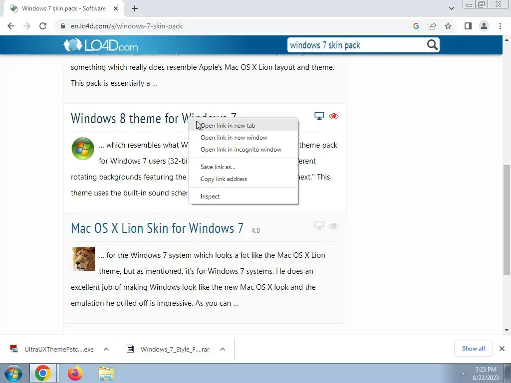Click the faded eye icon beside Mac OS X Lion Skin
This screenshot has width=511, height=383.
[x=333, y=226]
